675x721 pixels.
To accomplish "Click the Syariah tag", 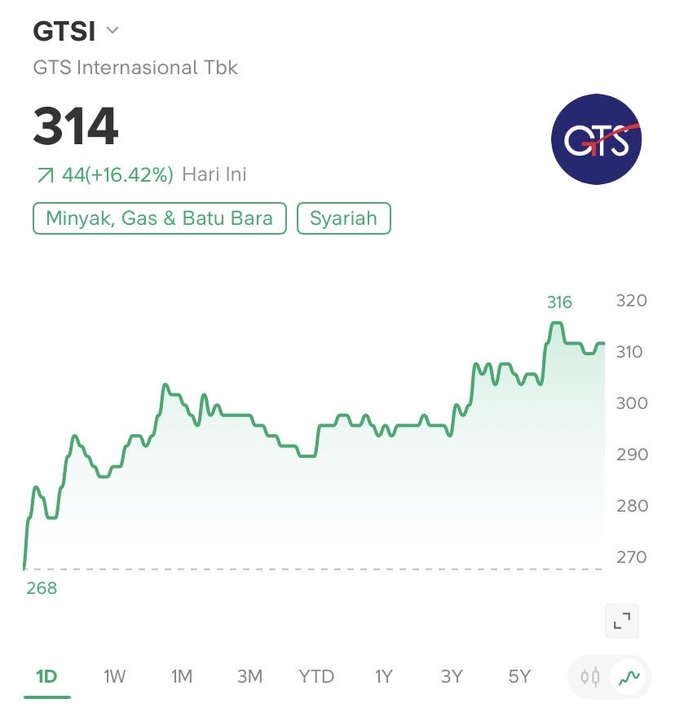I will 344,218.
